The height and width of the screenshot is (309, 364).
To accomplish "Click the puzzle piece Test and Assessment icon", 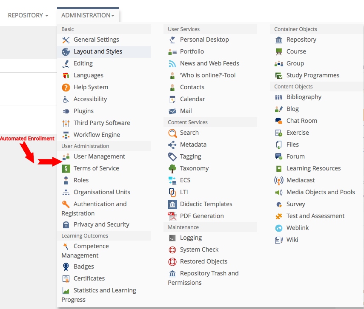I will [x=279, y=216].
